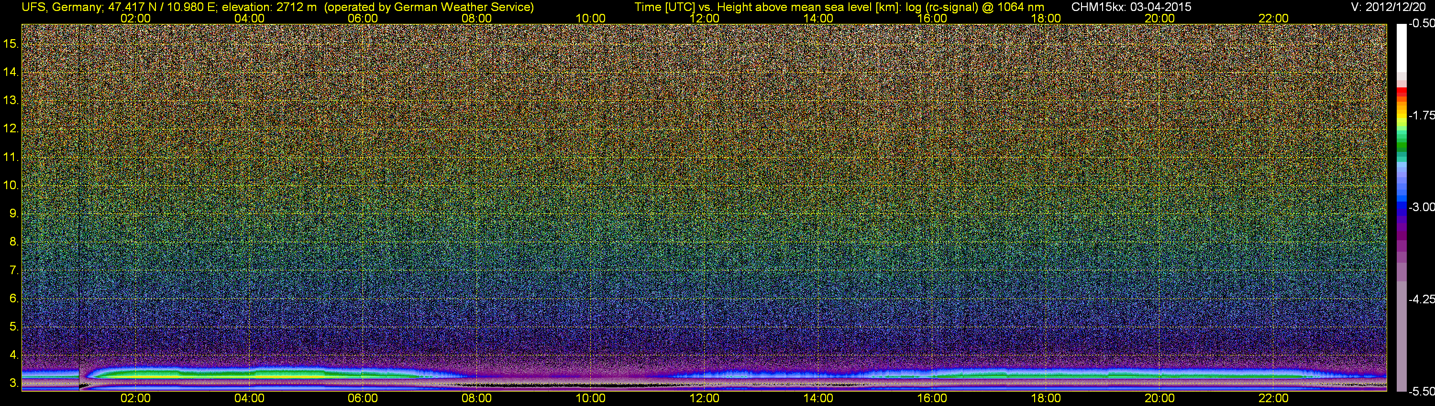This screenshot has height=406, width=1435.
Task: Click the 15 km height axis label
Action: point(11,43)
